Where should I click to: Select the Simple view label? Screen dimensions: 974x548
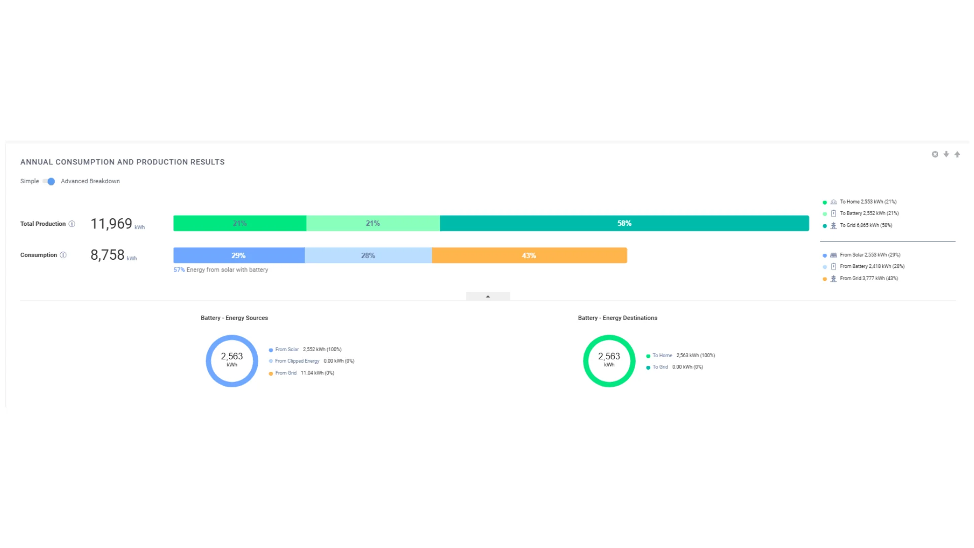click(x=29, y=181)
